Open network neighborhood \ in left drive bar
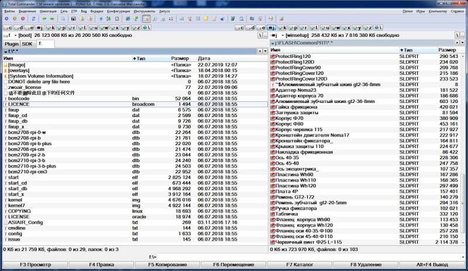This screenshot has width=468, height=271. [146, 28]
